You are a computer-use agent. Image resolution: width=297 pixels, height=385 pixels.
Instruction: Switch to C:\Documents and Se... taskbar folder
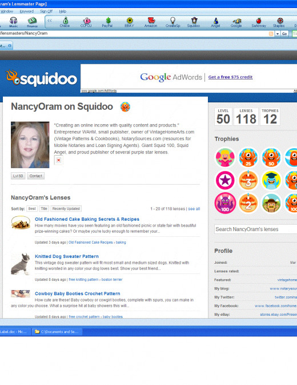pos(57,332)
